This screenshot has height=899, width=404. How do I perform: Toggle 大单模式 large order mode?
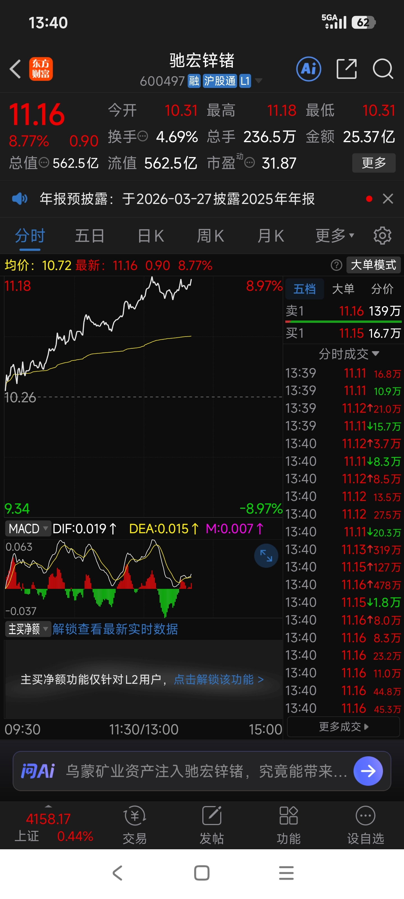373,265
